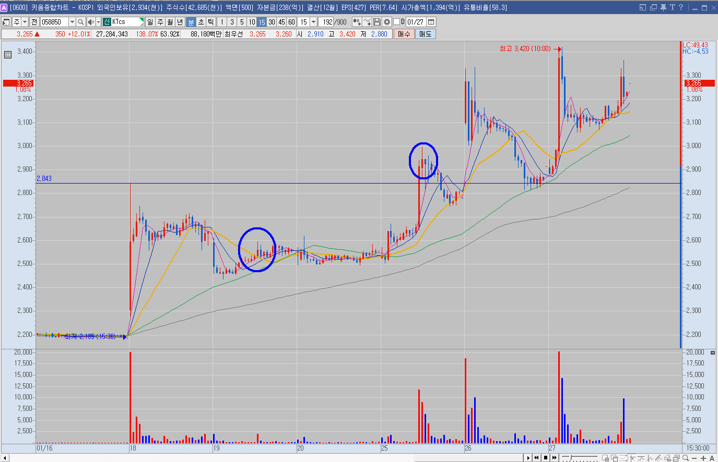Click the candlestick chart type icon

[357, 22]
